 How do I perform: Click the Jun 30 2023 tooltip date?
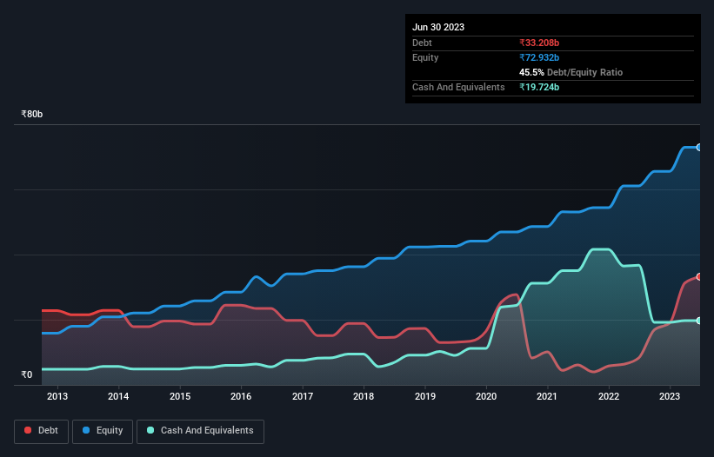tap(438, 27)
